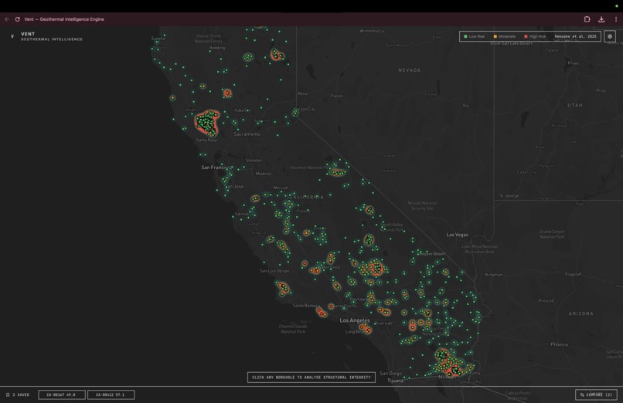The image size is (623, 403).
Task: Click the Sacramento map label
Action: tap(247, 134)
